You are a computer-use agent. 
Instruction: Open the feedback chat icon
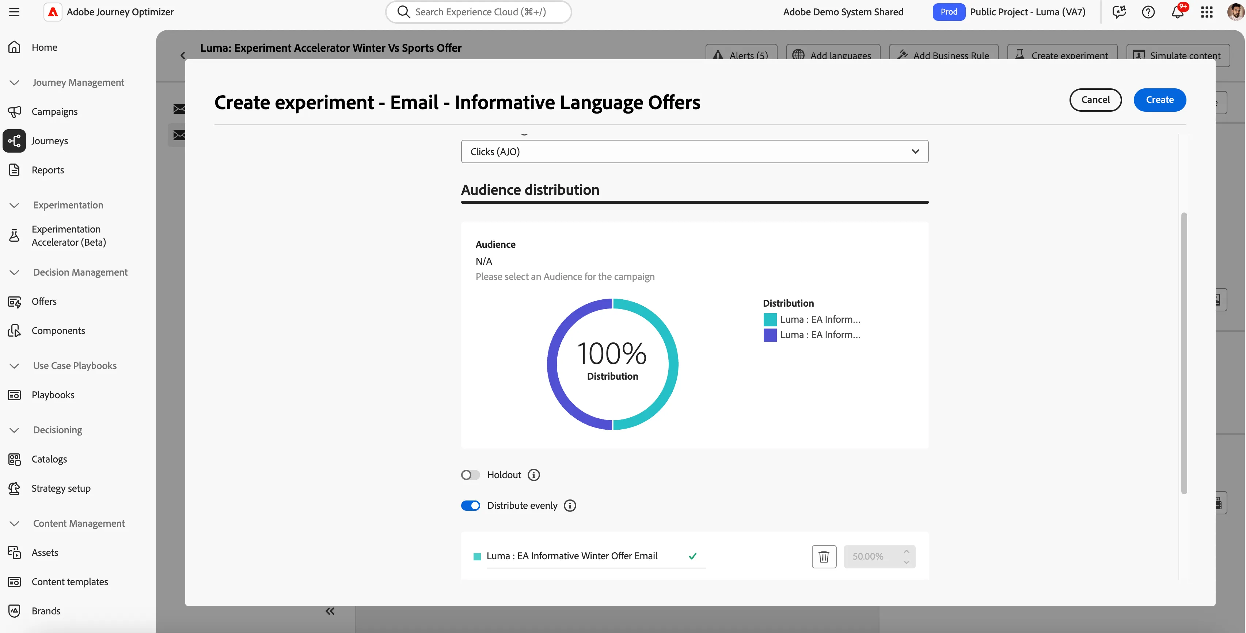tap(1119, 12)
